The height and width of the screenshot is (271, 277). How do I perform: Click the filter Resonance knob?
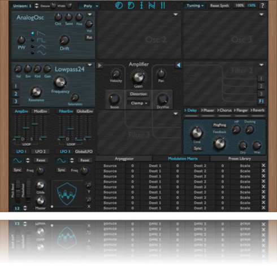click(x=36, y=91)
